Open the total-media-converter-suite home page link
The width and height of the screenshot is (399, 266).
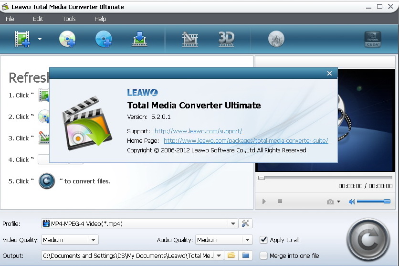click(x=246, y=140)
